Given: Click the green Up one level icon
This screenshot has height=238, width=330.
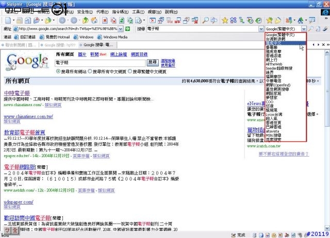Looking at the screenshot, I should tap(86, 21).
